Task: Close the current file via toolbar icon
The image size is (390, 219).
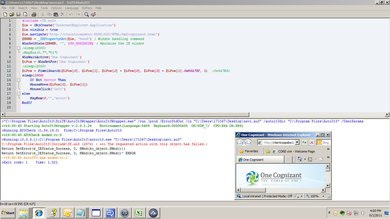Action: point(25,14)
